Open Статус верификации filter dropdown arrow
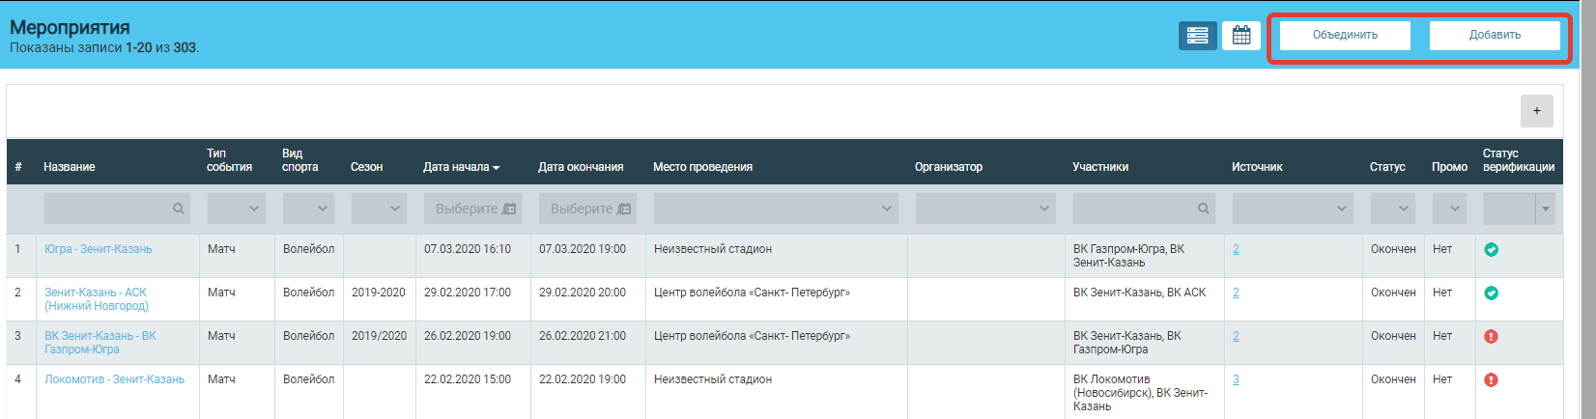Screen dimensions: 1596x419 1545,209
